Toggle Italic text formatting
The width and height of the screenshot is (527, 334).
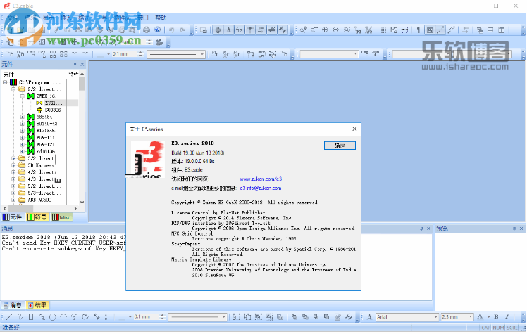[x=507, y=316]
